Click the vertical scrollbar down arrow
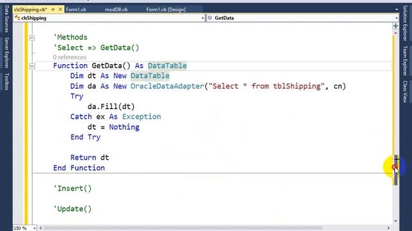 395,221
